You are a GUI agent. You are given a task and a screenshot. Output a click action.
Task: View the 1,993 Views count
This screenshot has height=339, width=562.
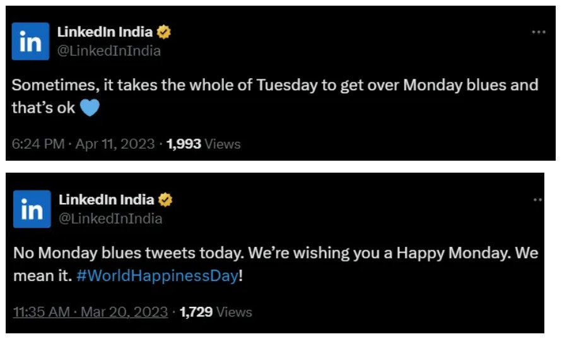203,144
